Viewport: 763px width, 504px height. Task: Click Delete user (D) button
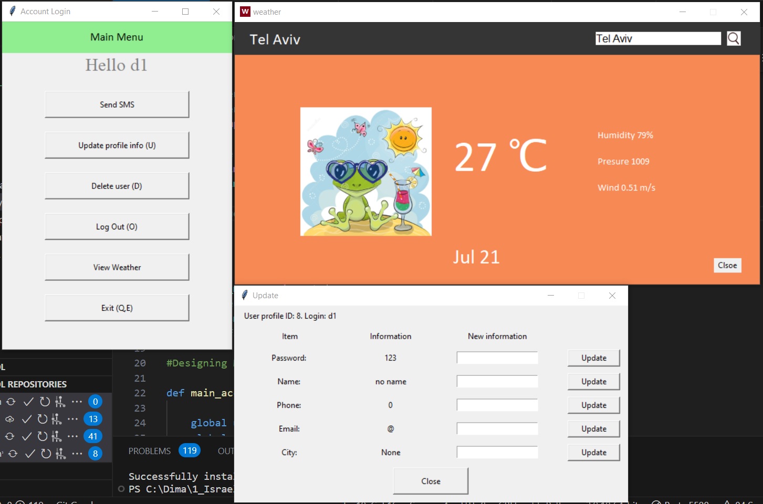117,186
